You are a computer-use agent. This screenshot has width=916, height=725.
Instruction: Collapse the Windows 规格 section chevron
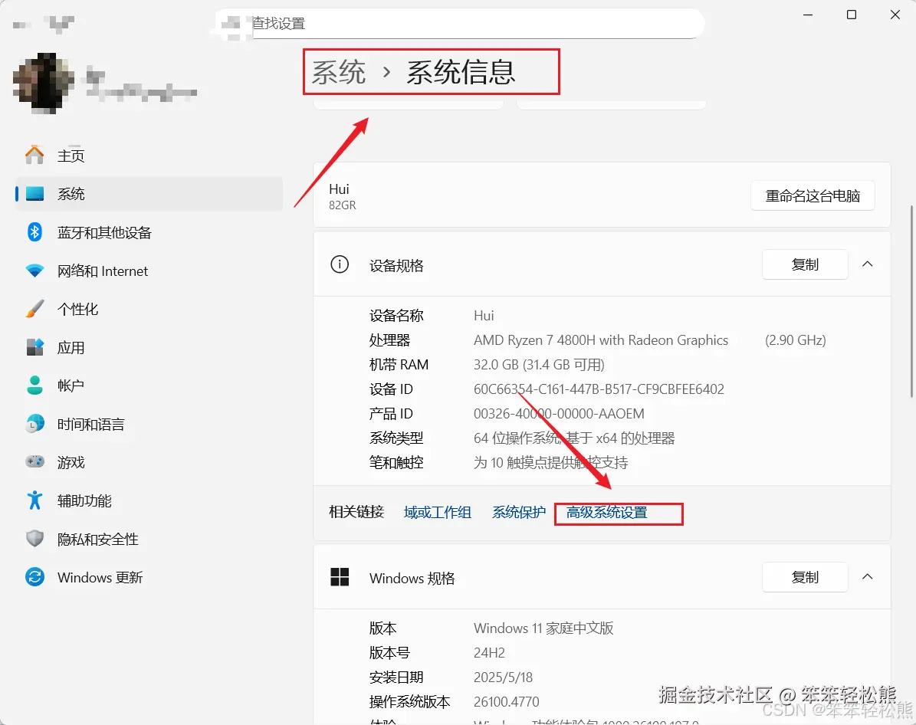pyautogui.click(x=866, y=577)
